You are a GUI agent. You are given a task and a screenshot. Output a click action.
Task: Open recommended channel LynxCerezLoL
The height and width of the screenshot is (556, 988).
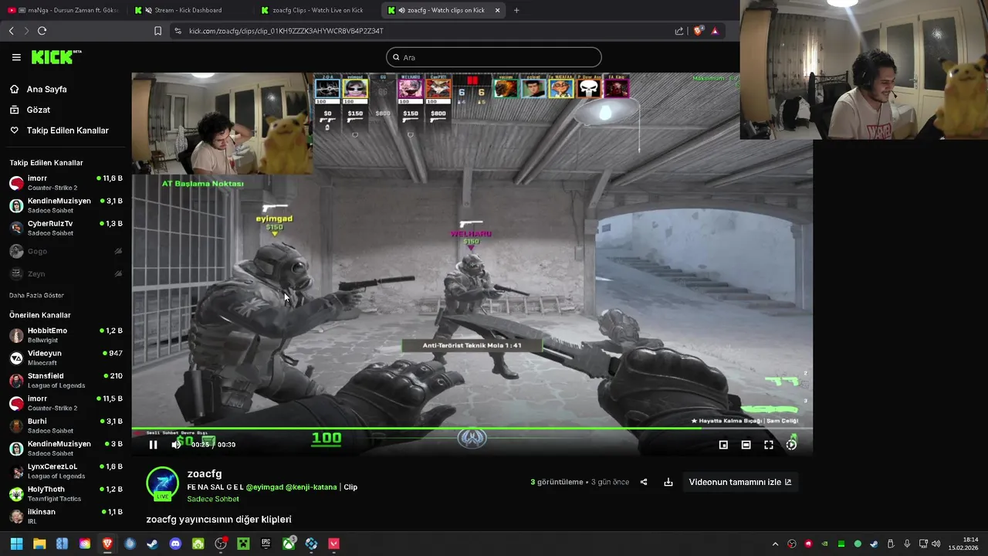(x=66, y=471)
